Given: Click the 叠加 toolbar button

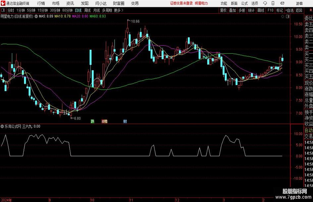Looking at the screenshot, I should pyautogui.click(x=233, y=10).
